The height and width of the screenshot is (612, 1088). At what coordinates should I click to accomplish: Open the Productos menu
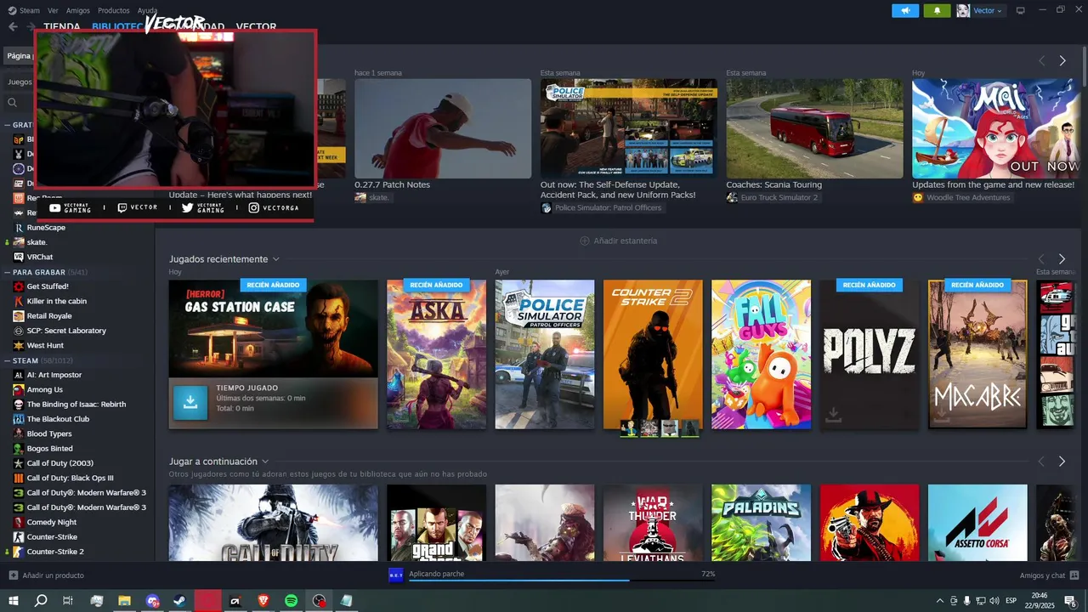(x=114, y=10)
